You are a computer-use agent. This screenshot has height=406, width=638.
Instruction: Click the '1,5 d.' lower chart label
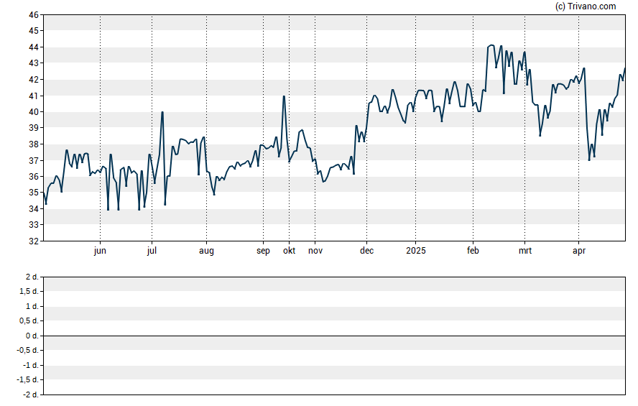point(29,292)
